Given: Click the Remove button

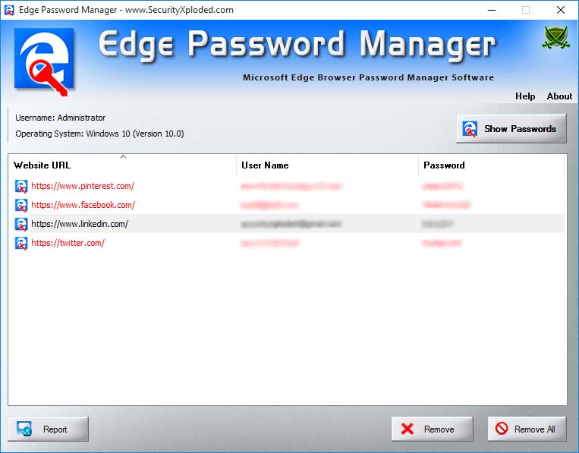Looking at the screenshot, I should [x=432, y=429].
